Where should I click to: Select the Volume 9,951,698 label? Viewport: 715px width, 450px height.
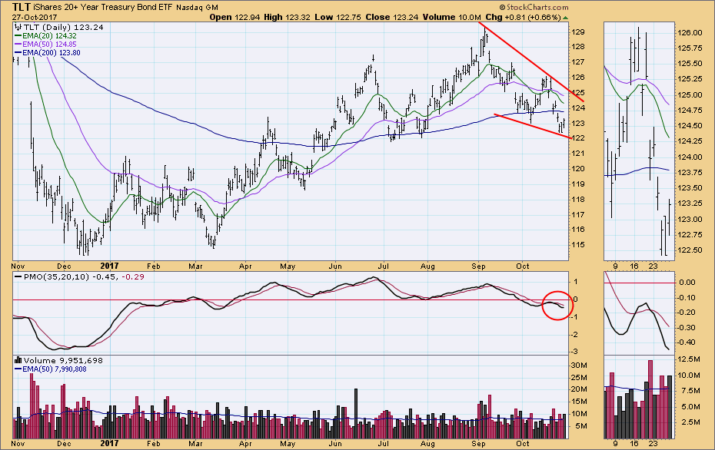[63, 360]
